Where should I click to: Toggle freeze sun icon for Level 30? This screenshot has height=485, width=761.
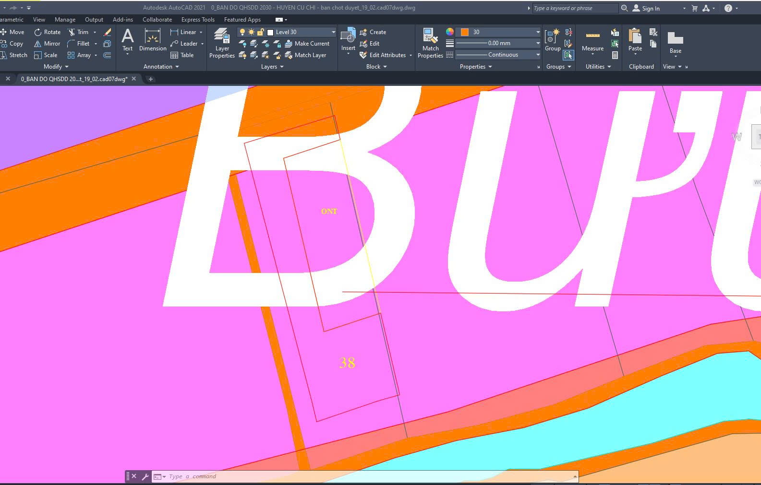(x=251, y=32)
